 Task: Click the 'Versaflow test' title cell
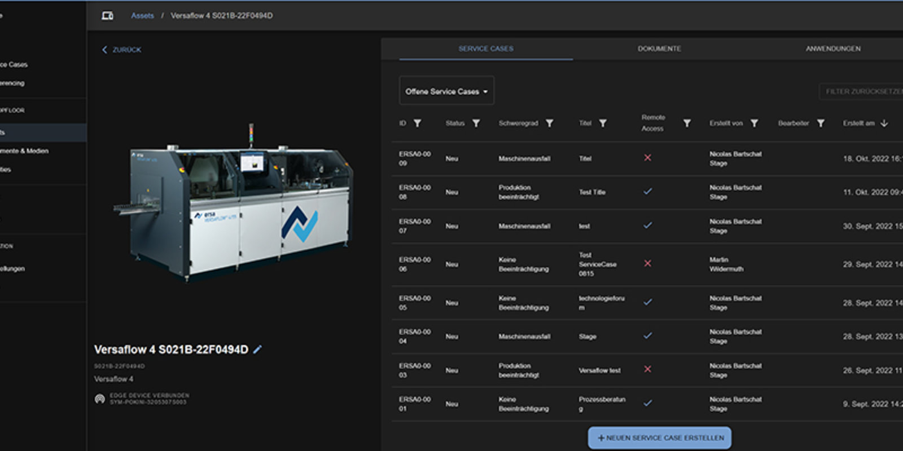coord(599,370)
